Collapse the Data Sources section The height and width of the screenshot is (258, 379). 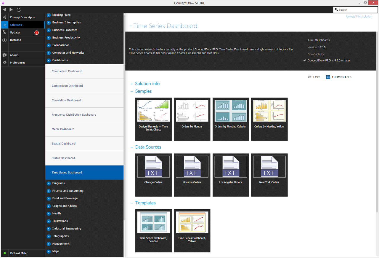[132, 147]
